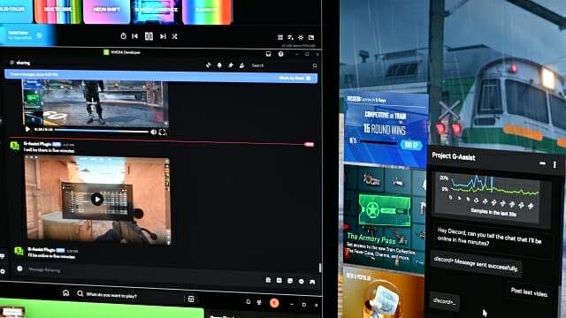Click the Discord Search field
The width and height of the screenshot is (566, 318).
pyautogui.click(x=284, y=65)
